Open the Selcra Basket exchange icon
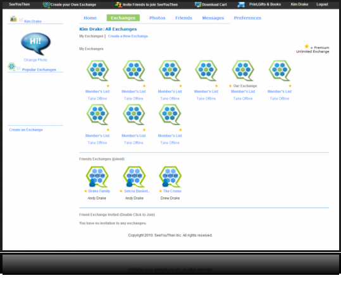The image size is (341, 297). click(134, 177)
